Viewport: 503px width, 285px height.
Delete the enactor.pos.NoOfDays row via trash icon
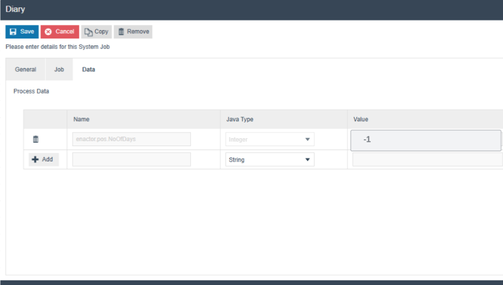pos(36,139)
